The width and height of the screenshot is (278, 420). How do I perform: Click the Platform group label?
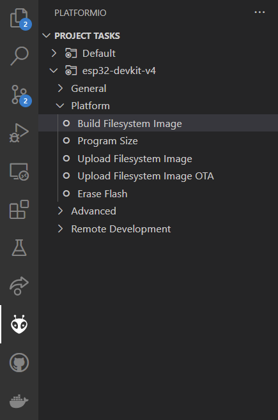click(x=91, y=106)
